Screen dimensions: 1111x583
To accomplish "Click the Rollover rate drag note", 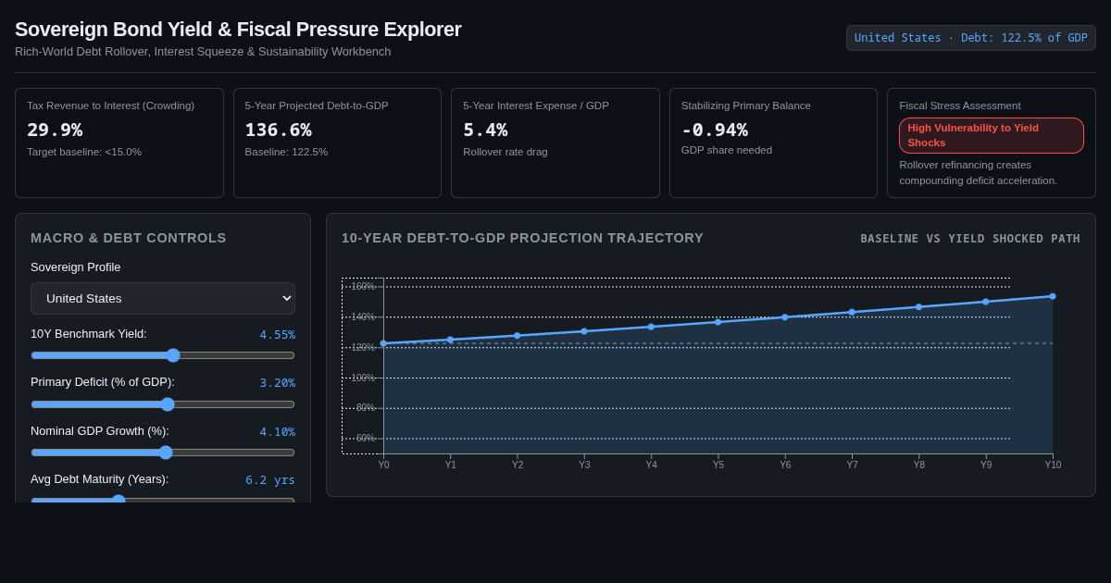I will click(x=506, y=152).
